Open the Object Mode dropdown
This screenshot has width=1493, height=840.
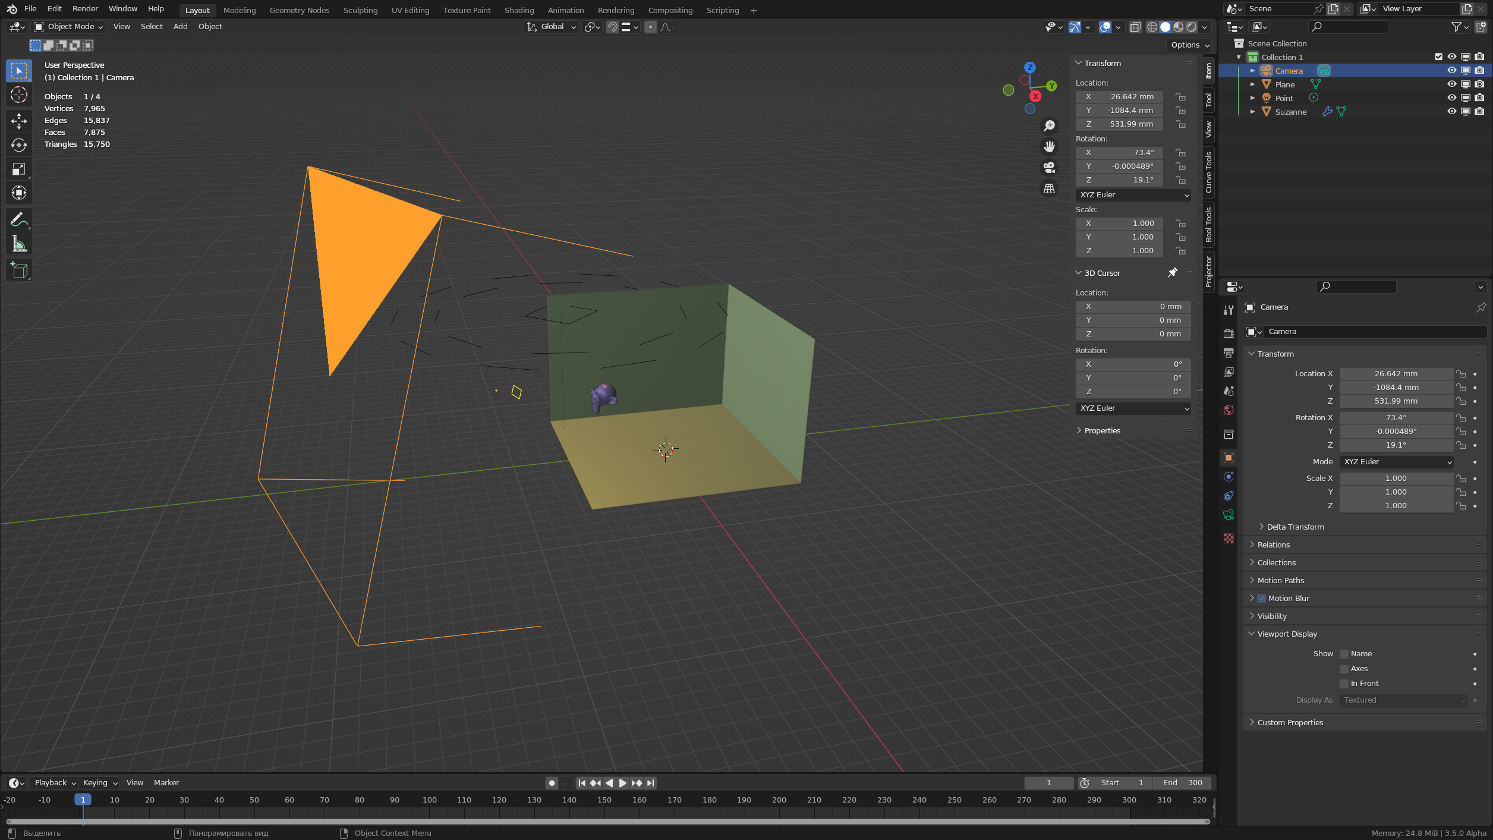click(68, 27)
